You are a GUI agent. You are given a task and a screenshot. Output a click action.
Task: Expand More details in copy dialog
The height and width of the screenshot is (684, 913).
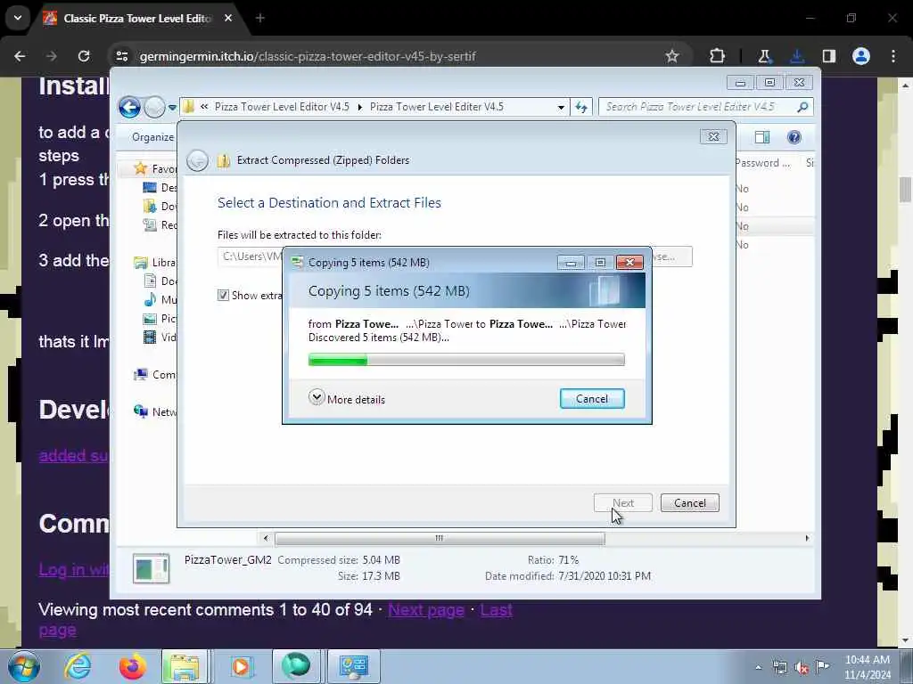pos(347,399)
